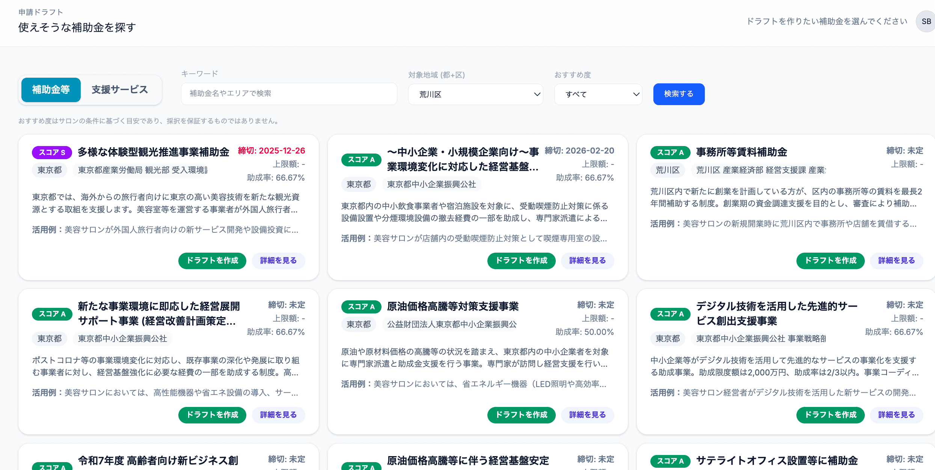The height and width of the screenshot is (470, 935).
Task: Create a draft for デジタル技術を活用した先進的サービス創出支援事業
Action: (830, 415)
